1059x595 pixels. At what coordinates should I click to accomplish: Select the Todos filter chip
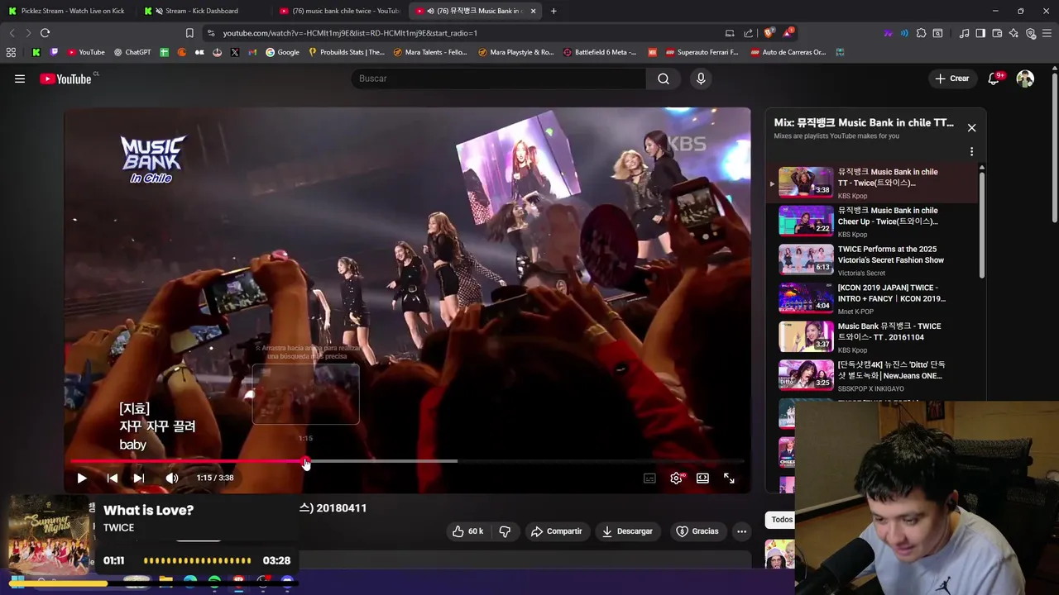click(x=781, y=520)
